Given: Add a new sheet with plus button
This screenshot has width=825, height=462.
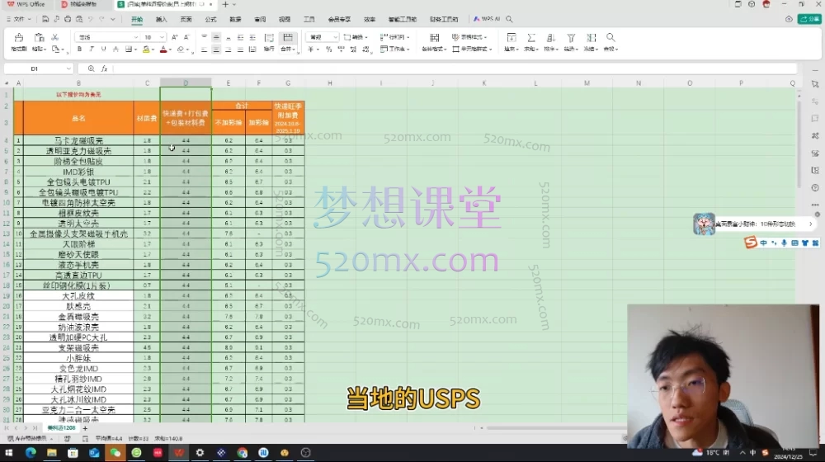Looking at the screenshot, I should coord(85,428).
